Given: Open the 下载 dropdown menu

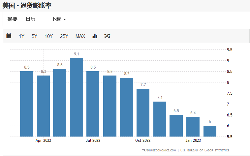Looking at the screenshot, I should pyautogui.click(x=58, y=19).
